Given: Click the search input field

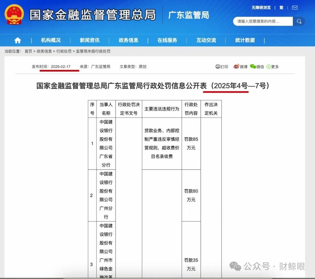Looking at the screenshot, I should click(263, 21).
